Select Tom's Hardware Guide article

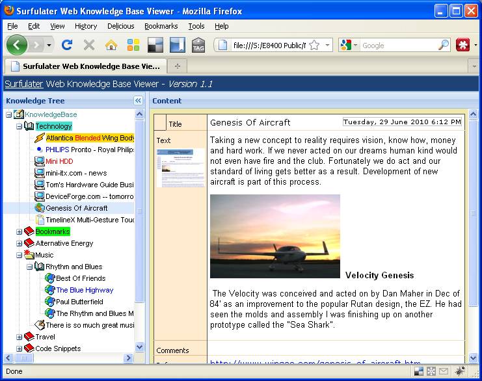(x=90, y=185)
